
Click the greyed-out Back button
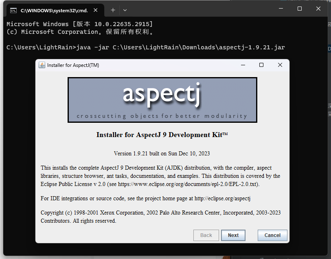(x=206, y=235)
